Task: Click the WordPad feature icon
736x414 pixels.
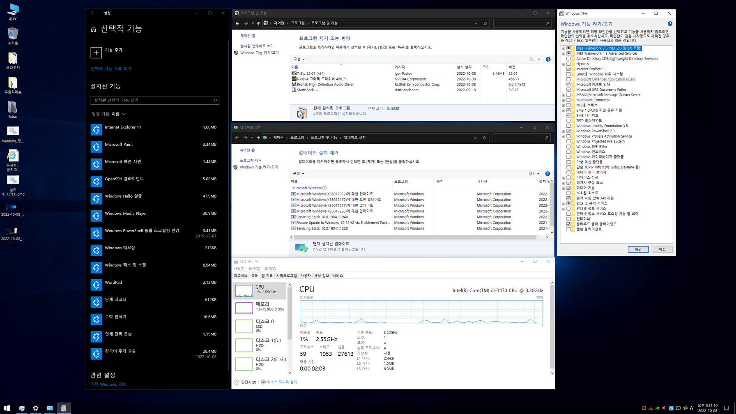Action: pyautogui.click(x=96, y=285)
